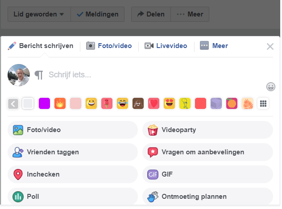
Task: Choose the rose background swatch
Action: (107, 104)
